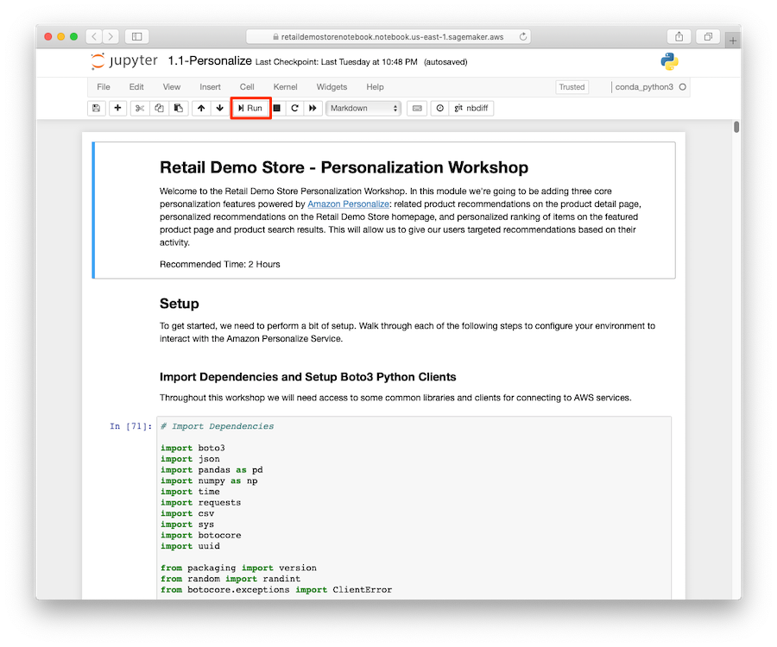This screenshot has height=647, width=777.
Task: Insert a cell below with plus icon
Action: (117, 108)
